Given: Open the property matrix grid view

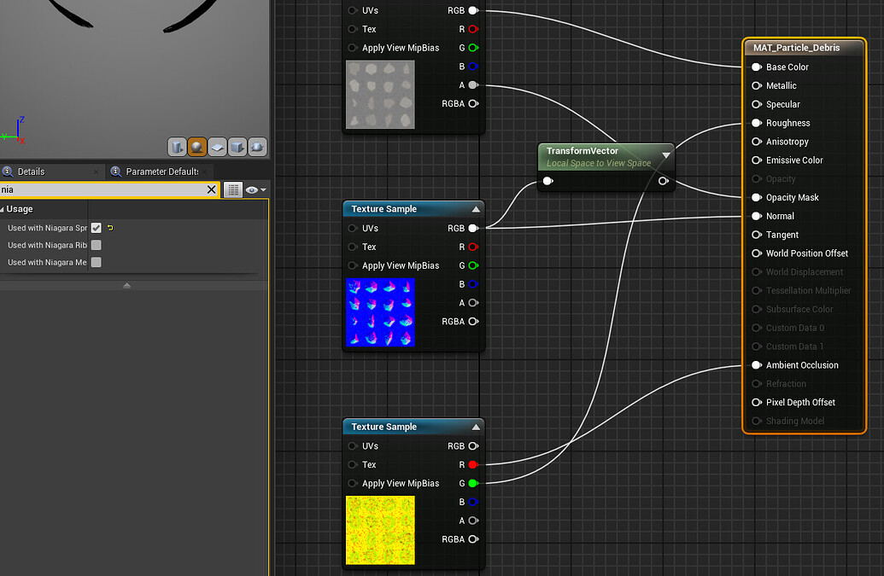Looking at the screenshot, I should [x=233, y=189].
